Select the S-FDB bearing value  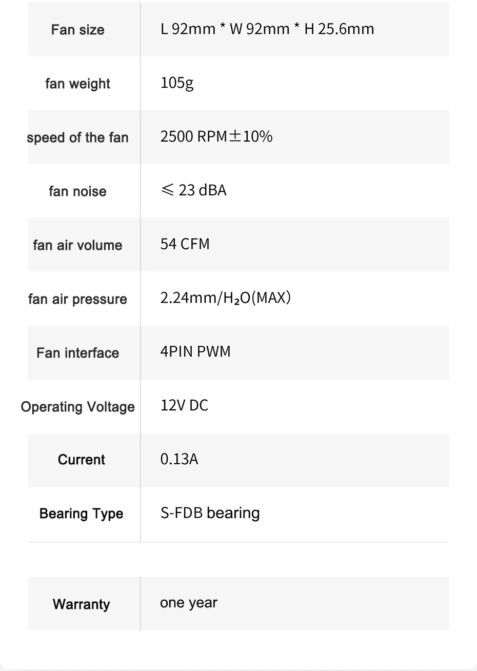point(210,513)
